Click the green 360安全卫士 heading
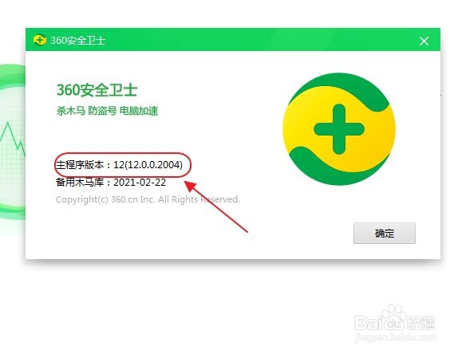The height and width of the screenshot is (354, 462). click(97, 90)
